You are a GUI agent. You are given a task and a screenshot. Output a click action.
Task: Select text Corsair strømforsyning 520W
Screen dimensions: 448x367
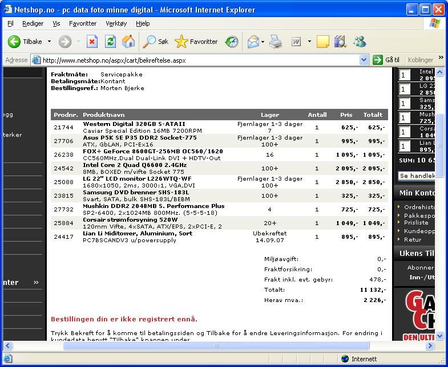point(130,220)
